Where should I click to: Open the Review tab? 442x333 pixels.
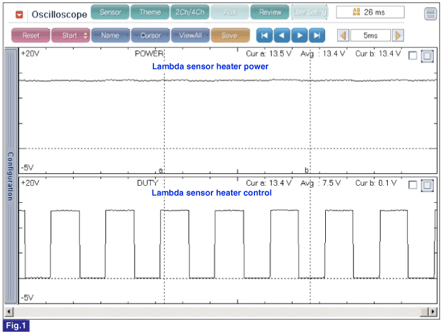(x=270, y=13)
